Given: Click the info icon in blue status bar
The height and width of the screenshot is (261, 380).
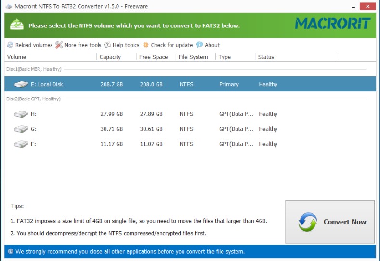Looking at the screenshot, I should (11, 251).
